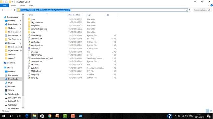The width and height of the screenshot is (213, 119).
Task: Sort by Size column header
Action: point(107,15)
